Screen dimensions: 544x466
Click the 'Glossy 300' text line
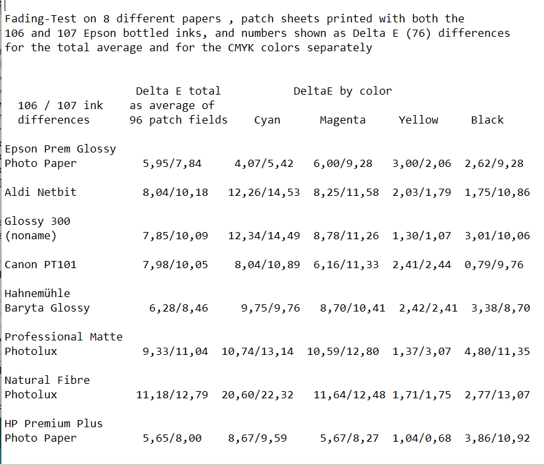pos(37,221)
